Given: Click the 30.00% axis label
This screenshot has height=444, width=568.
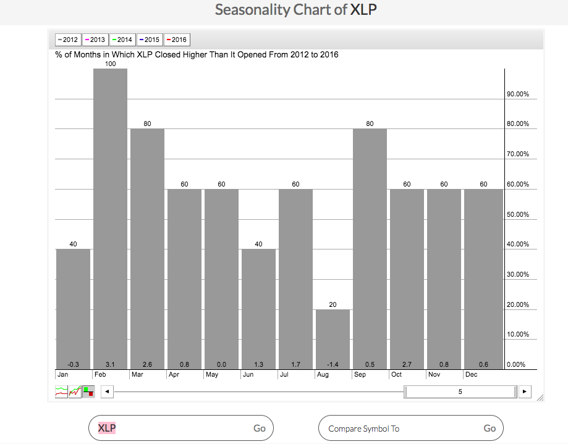Looking at the screenshot, I should 518,274.
